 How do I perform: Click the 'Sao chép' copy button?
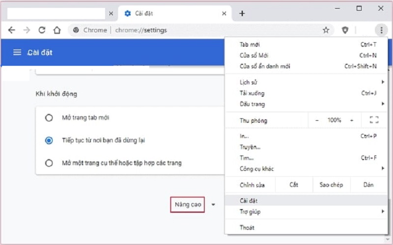tap(331, 185)
